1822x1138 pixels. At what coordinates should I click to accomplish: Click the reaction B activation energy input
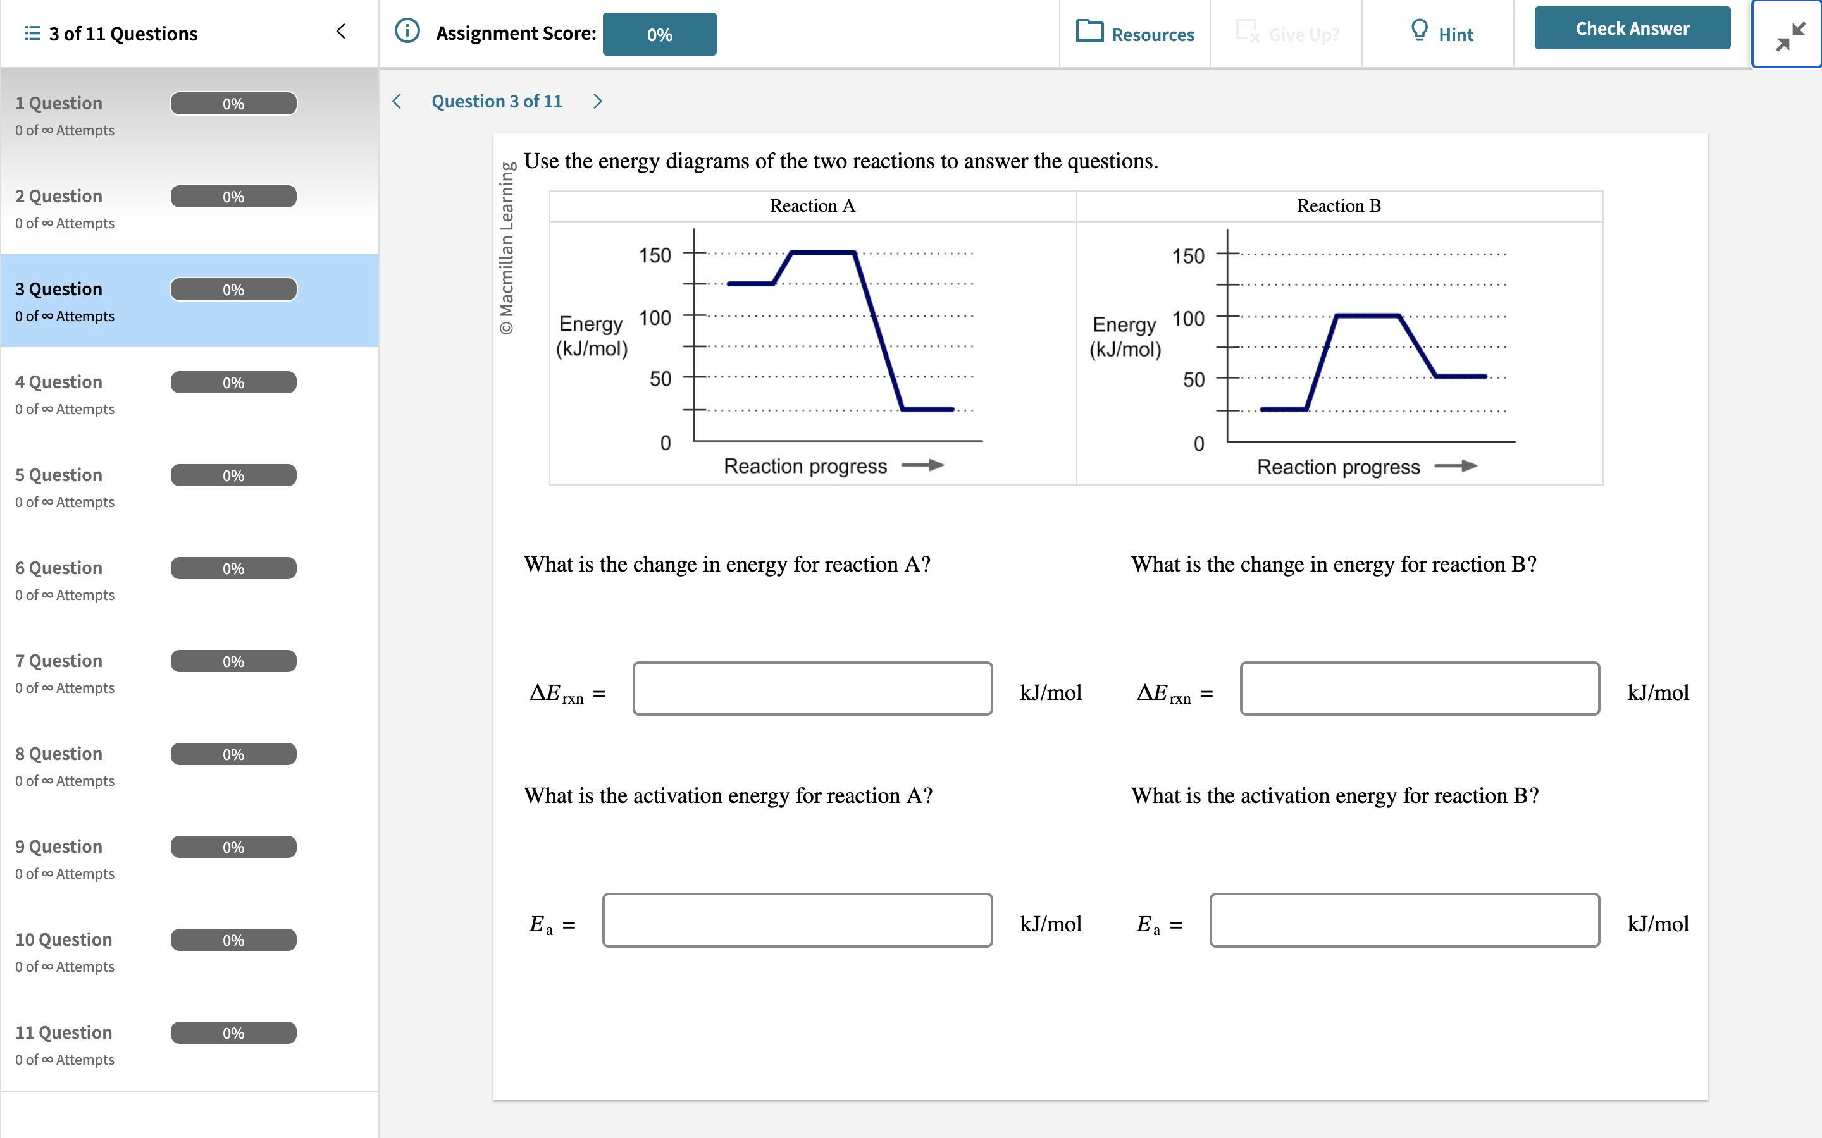pyautogui.click(x=1404, y=920)
